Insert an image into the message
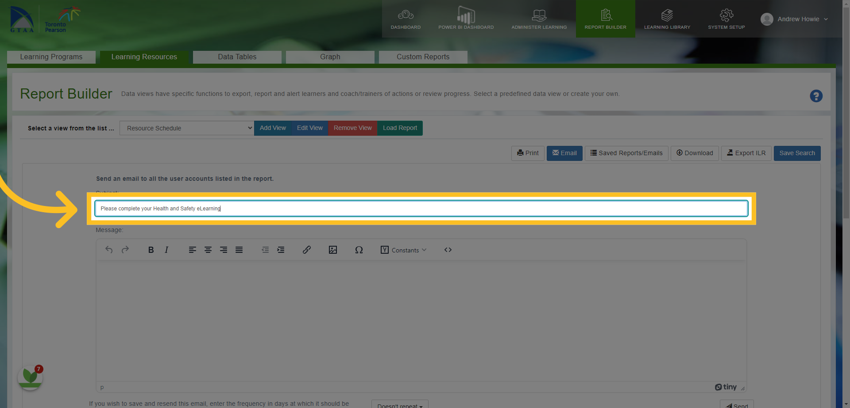This screenshot has width=850, height=408. click(333, 250)
